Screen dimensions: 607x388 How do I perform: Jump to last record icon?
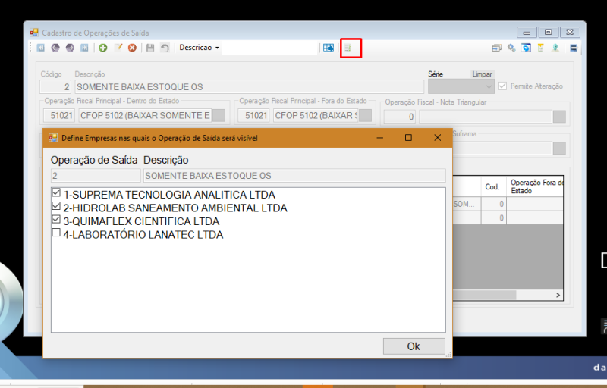click(84, 48)
